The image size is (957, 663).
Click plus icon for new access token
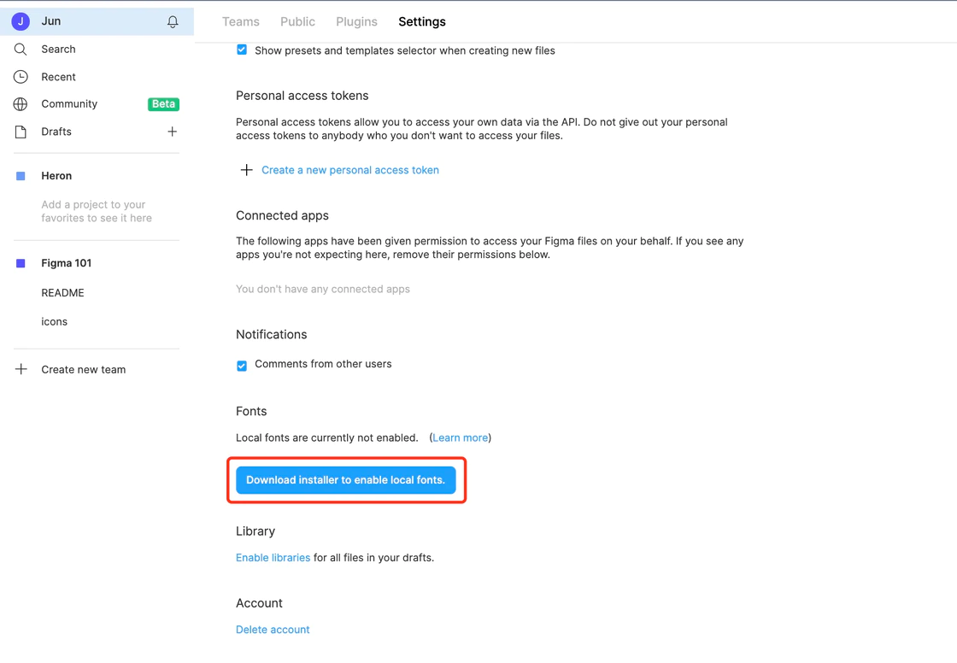(x=247, y=170)
